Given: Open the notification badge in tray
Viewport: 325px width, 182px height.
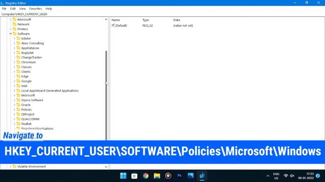Looking at the screenshot, I should (318, 176).
